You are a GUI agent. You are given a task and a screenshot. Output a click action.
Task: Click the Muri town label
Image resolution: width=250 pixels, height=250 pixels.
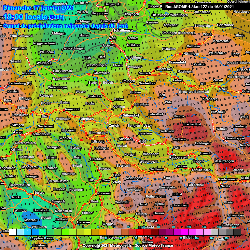pos(77,157)
